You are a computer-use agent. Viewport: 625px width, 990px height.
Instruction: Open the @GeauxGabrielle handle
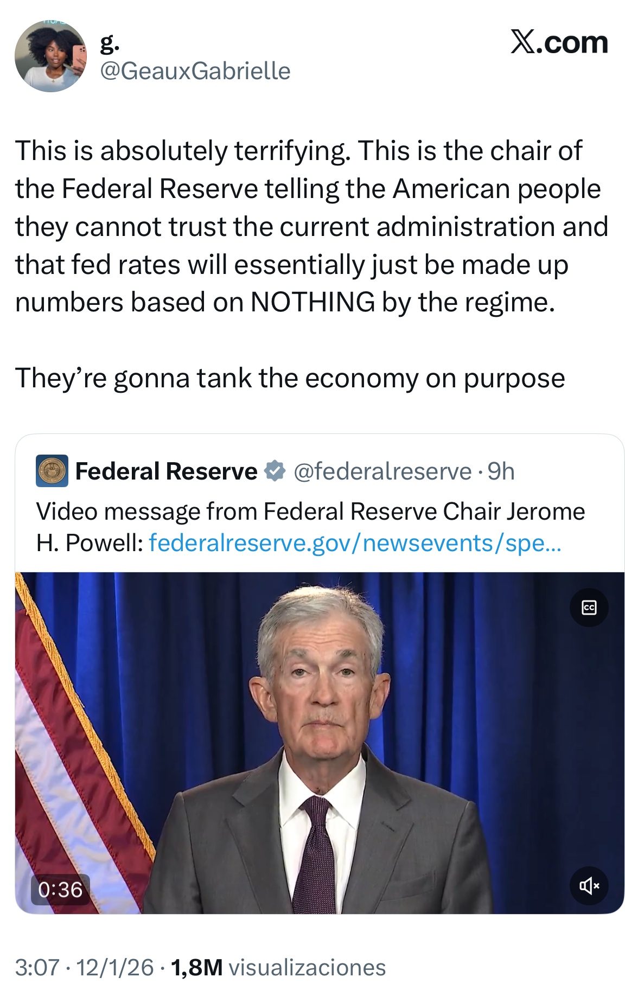pos(195,71)
